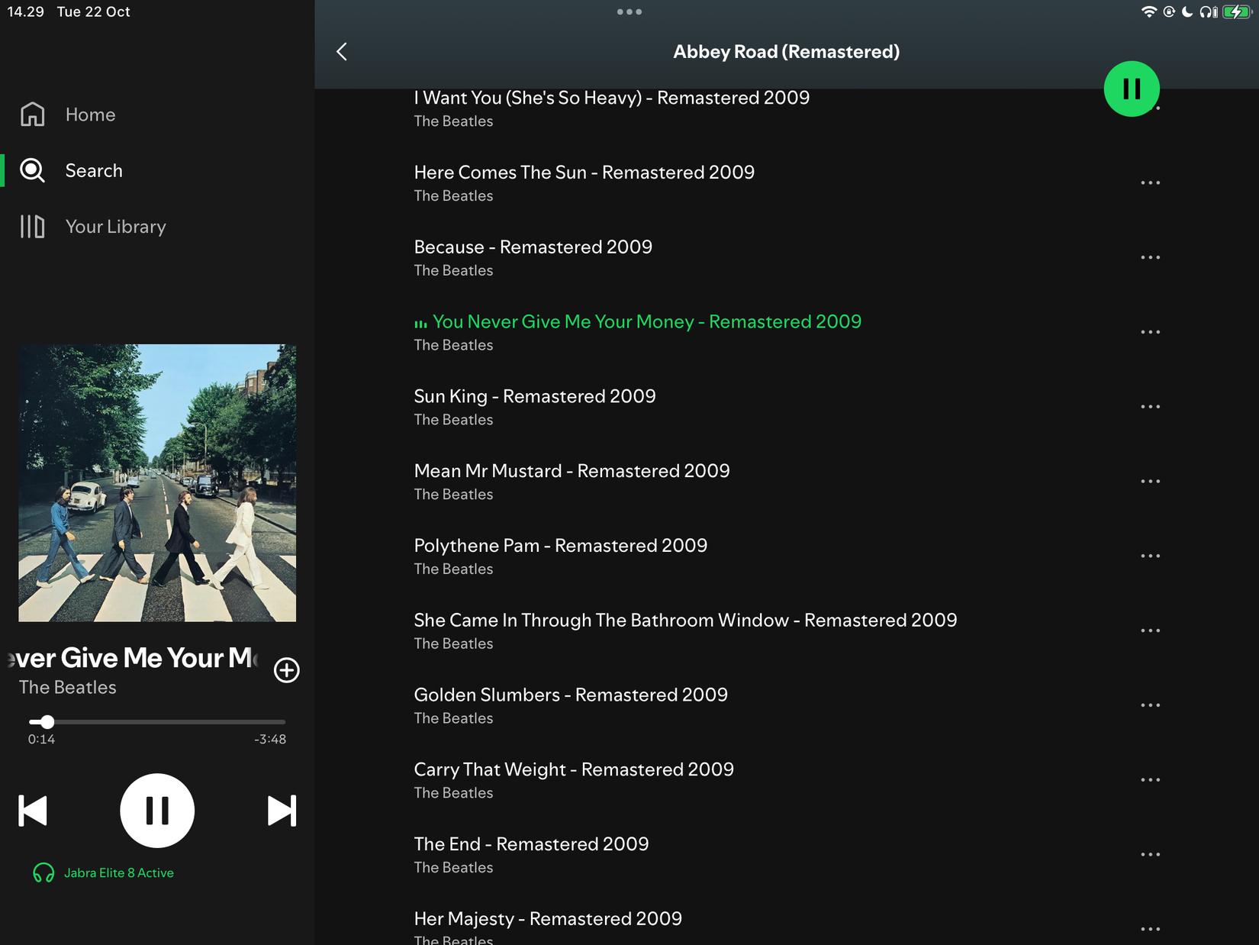Open more options for Carry That Weight
The width and height of the screenshot is (1259, 945).
[1151, 780]
